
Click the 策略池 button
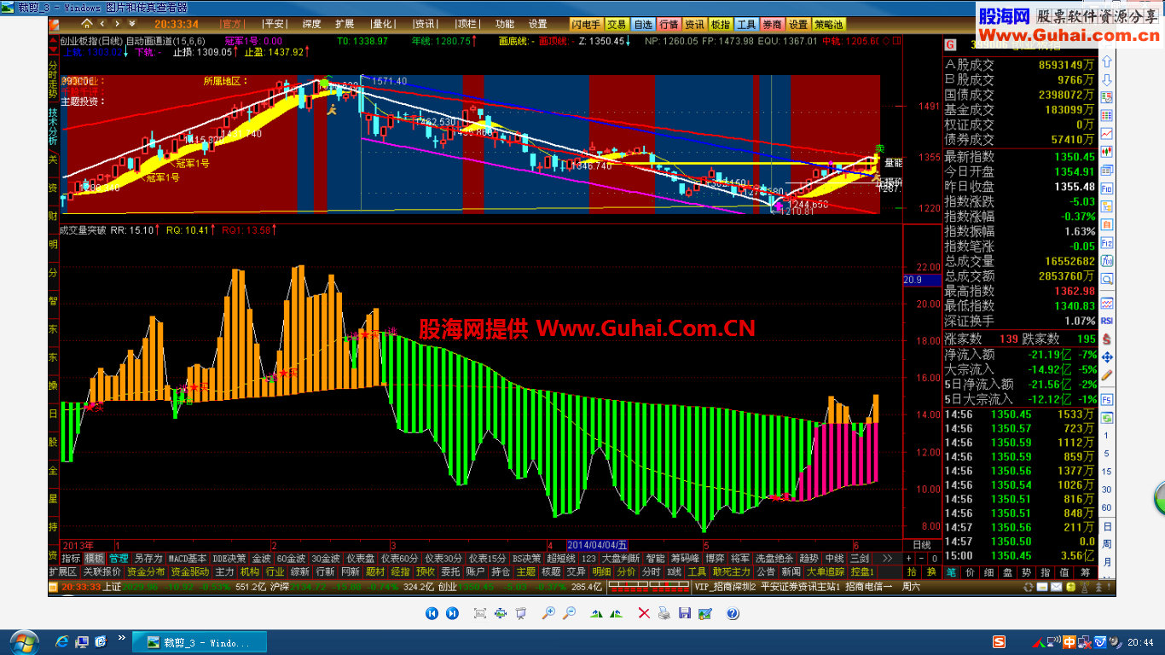[829, 24]
